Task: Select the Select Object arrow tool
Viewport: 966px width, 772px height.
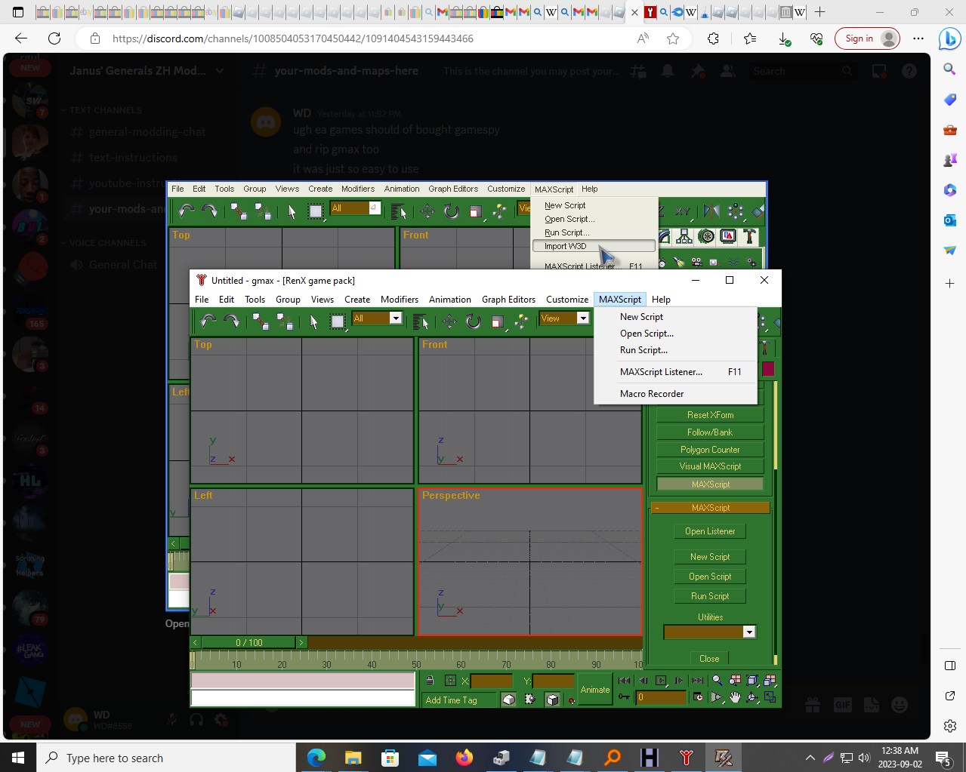Action: [x=314, y=322]
